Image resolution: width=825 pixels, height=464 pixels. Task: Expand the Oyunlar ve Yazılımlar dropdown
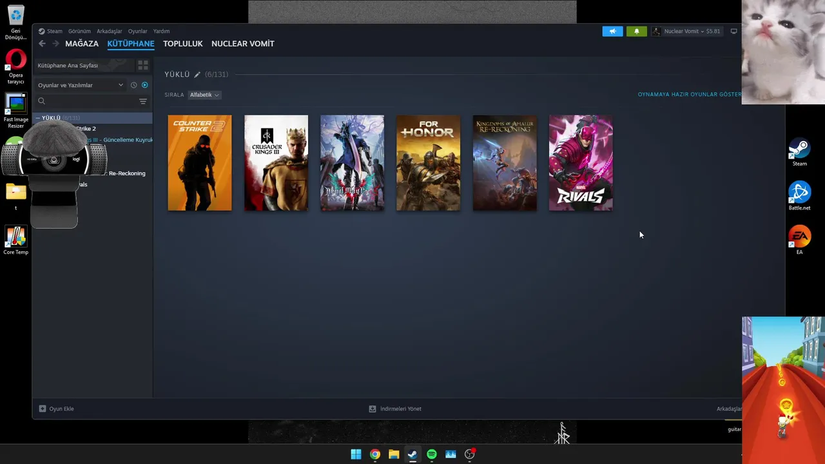pyautogui.click(x=81, y=85)
